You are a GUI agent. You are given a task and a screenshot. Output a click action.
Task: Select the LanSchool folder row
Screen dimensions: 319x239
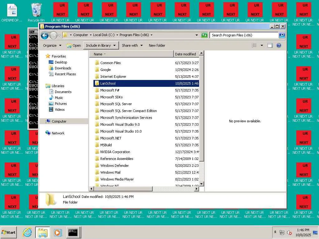coord(146,83)
